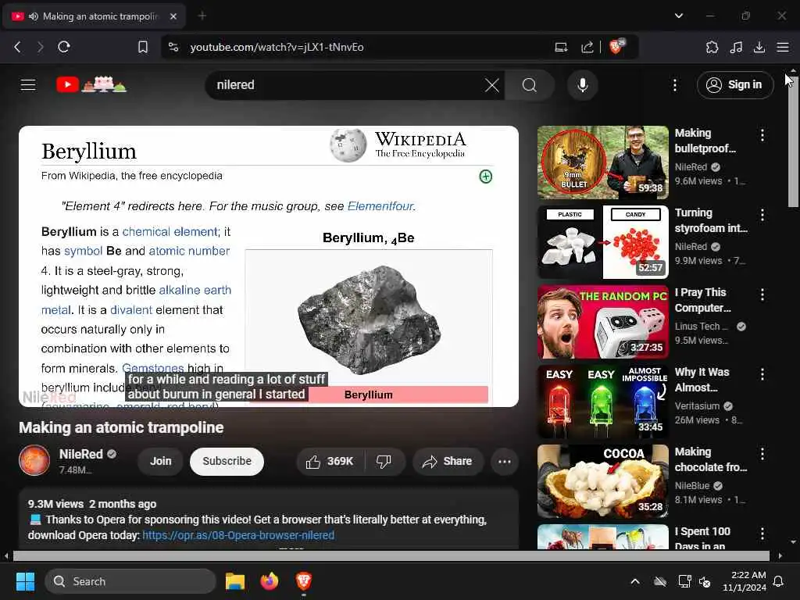Click into the YouTube search field
Screen dimensions: 800x600
click(x=347, y=84)
